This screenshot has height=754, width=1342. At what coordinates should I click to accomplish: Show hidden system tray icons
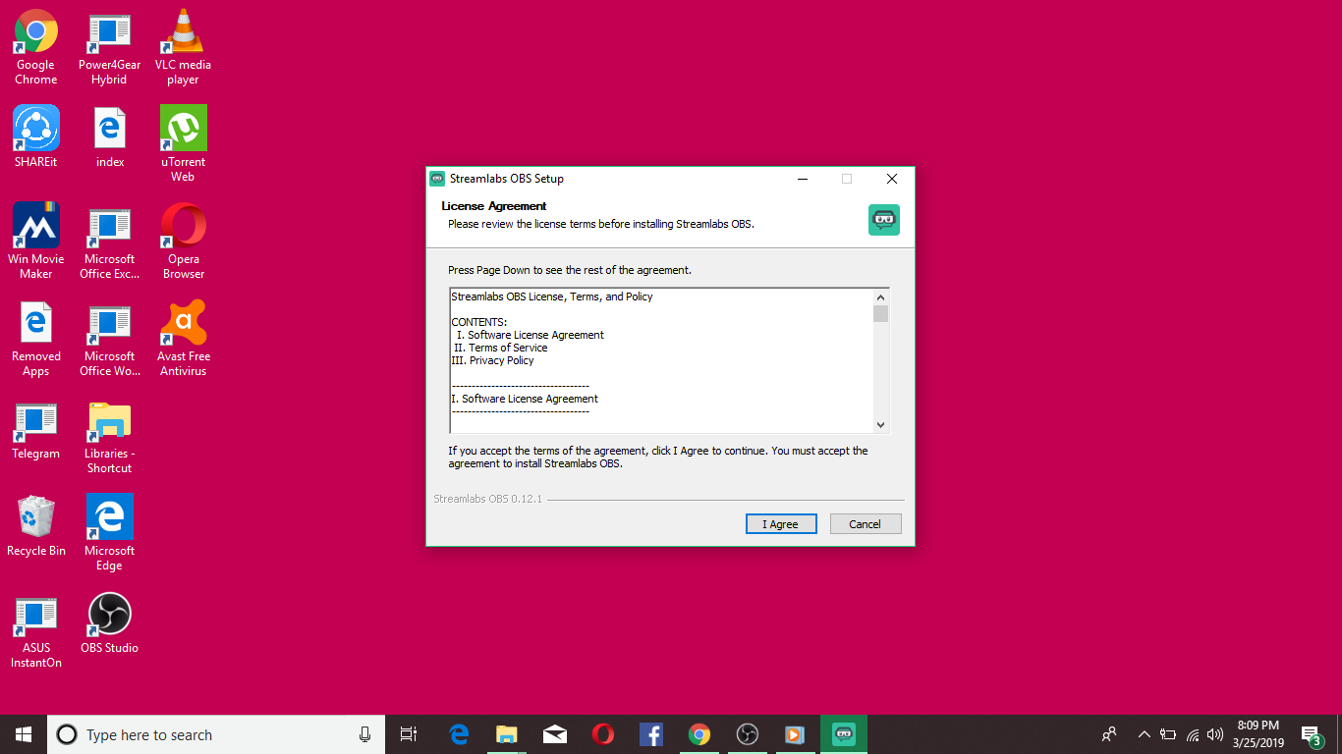(x=1144, y=734)
